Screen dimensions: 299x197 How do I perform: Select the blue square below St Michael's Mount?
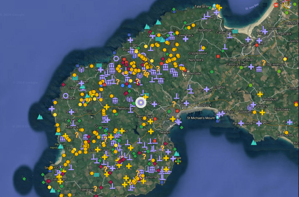tap(218, 121)
